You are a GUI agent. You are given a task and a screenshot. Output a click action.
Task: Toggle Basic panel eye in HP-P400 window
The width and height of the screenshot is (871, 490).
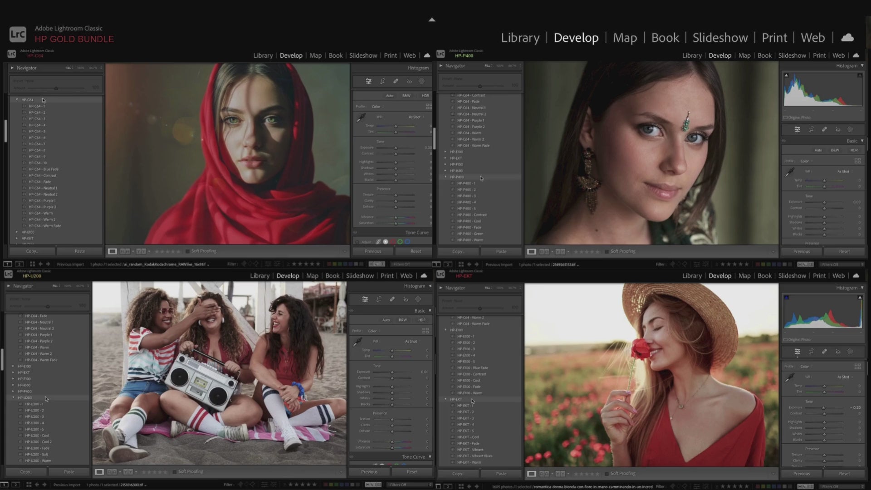click(x=783, y=141)
